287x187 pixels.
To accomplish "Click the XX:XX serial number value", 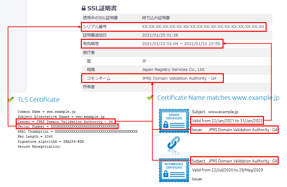I will (203, 27).
